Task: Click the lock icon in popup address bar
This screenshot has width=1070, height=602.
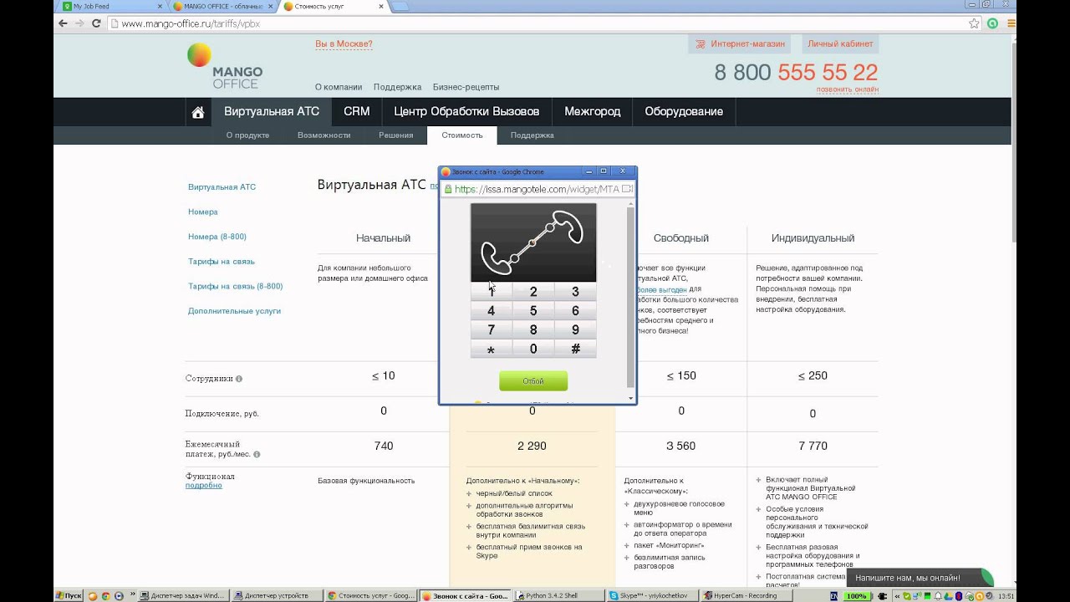Action: [448, 190]
